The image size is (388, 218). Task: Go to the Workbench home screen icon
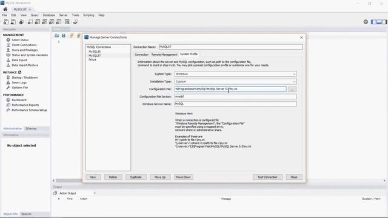click(x=5, y=9)
